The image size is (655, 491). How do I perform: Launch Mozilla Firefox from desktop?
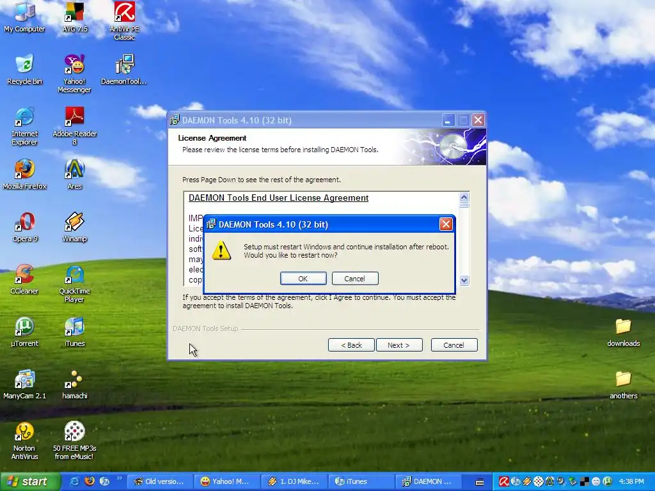24,175
